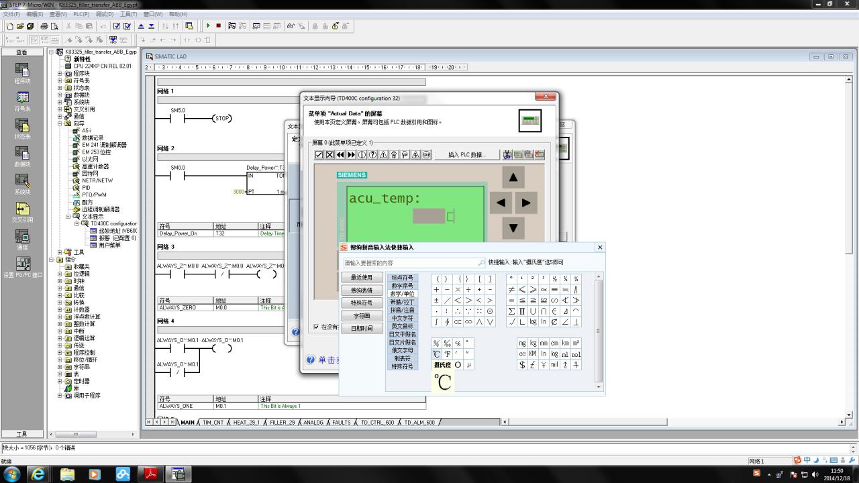Click the scissors cut icon in wizard
Viewport: 859px width, 483px height.
[507, 154]
